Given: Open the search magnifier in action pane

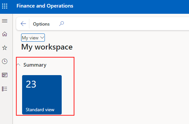Looking at the screenshot, I should 61,24.
